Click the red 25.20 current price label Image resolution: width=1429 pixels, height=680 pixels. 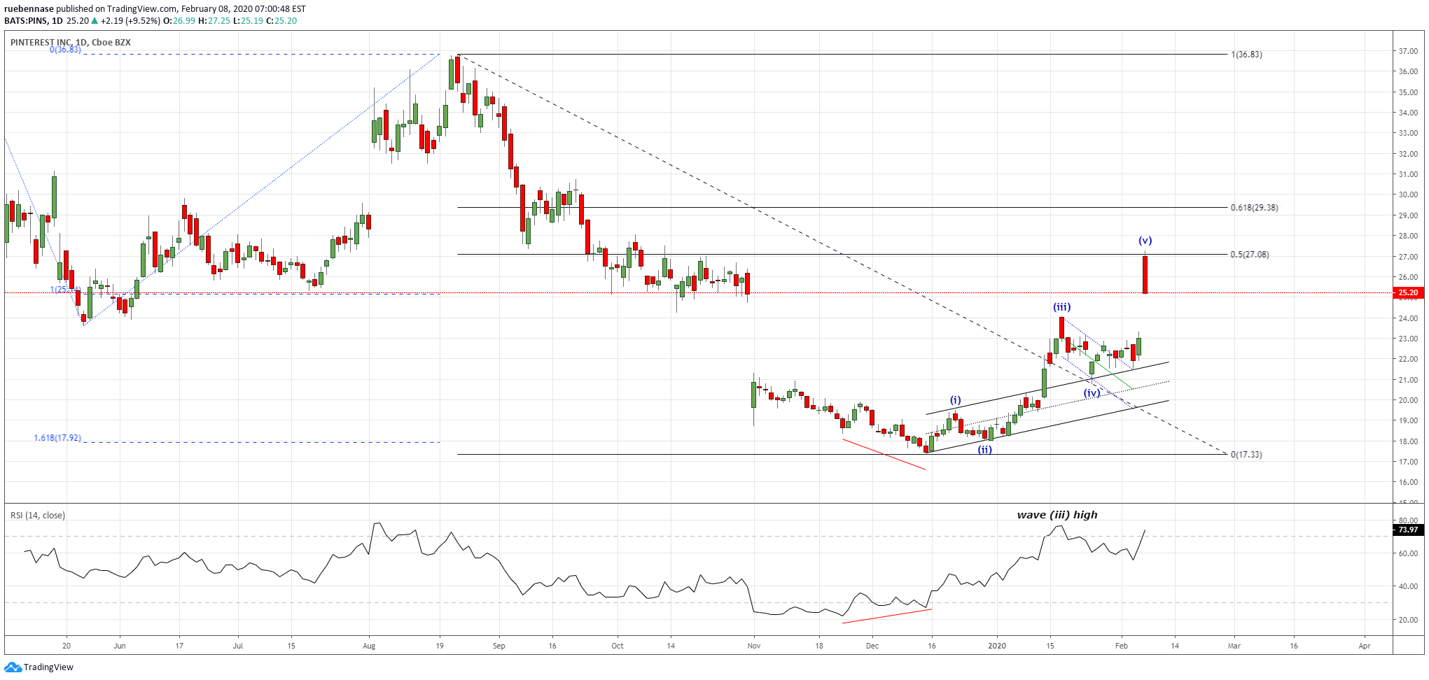click(1408, 293)
